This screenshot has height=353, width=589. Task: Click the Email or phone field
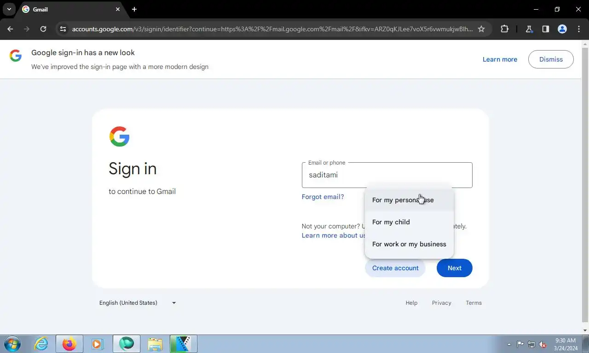(x=387, y=175)
